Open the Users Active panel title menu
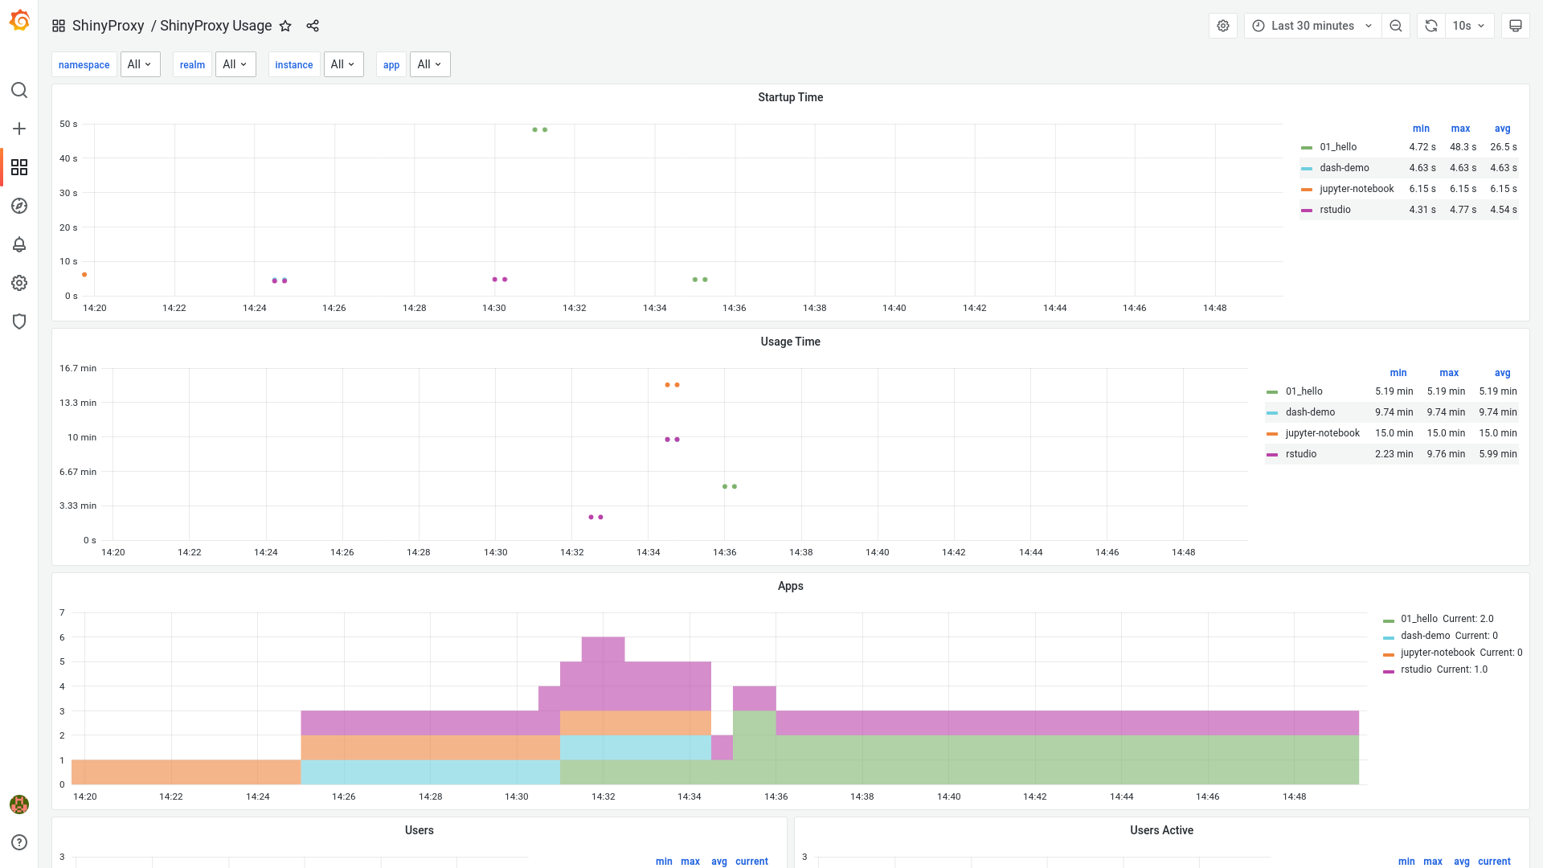1543x868 pixels. (x=1161, y=830)
